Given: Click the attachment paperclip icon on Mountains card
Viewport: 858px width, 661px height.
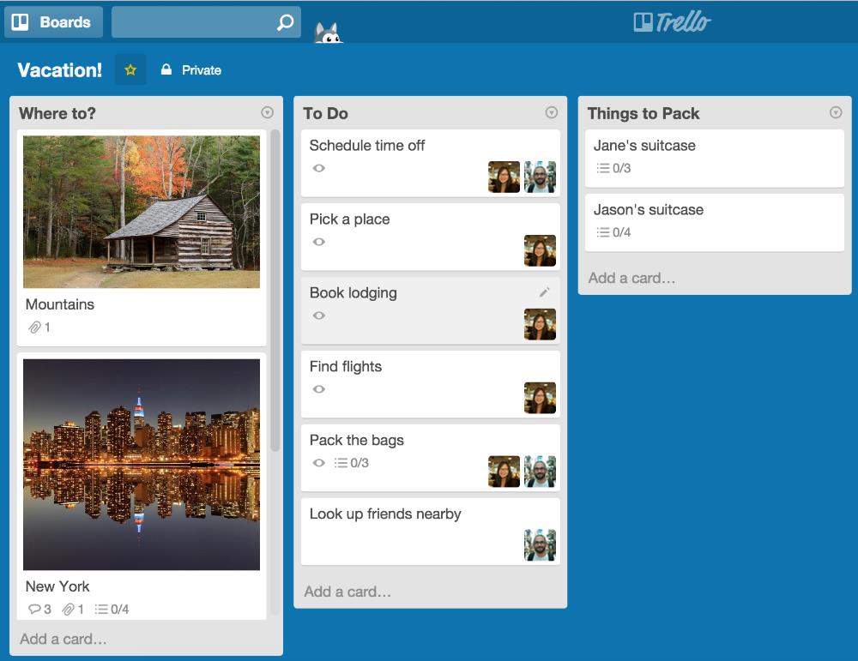Looking at the screenshot, I should (34, 327).
